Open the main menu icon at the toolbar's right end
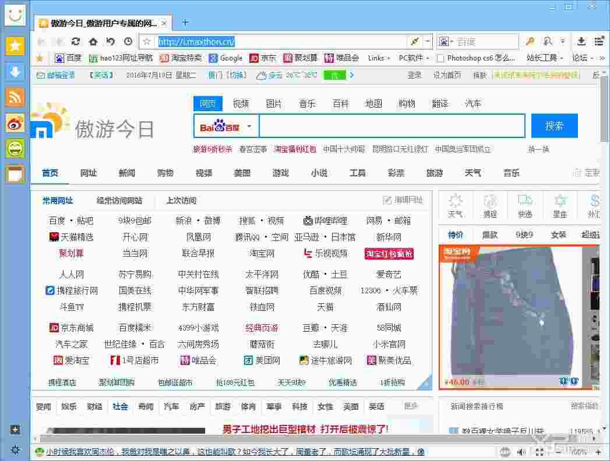This screenshot has height=461, width=610. pyautogui.click(x=599, y=41)
